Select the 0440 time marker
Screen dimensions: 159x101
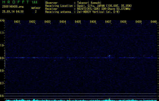[154, 22]
